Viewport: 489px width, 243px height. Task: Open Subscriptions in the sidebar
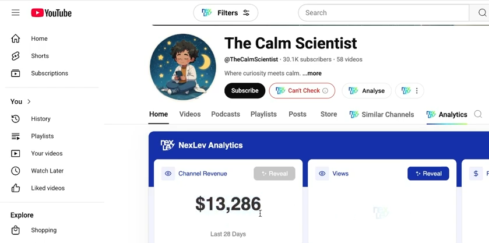click(50, 73)
